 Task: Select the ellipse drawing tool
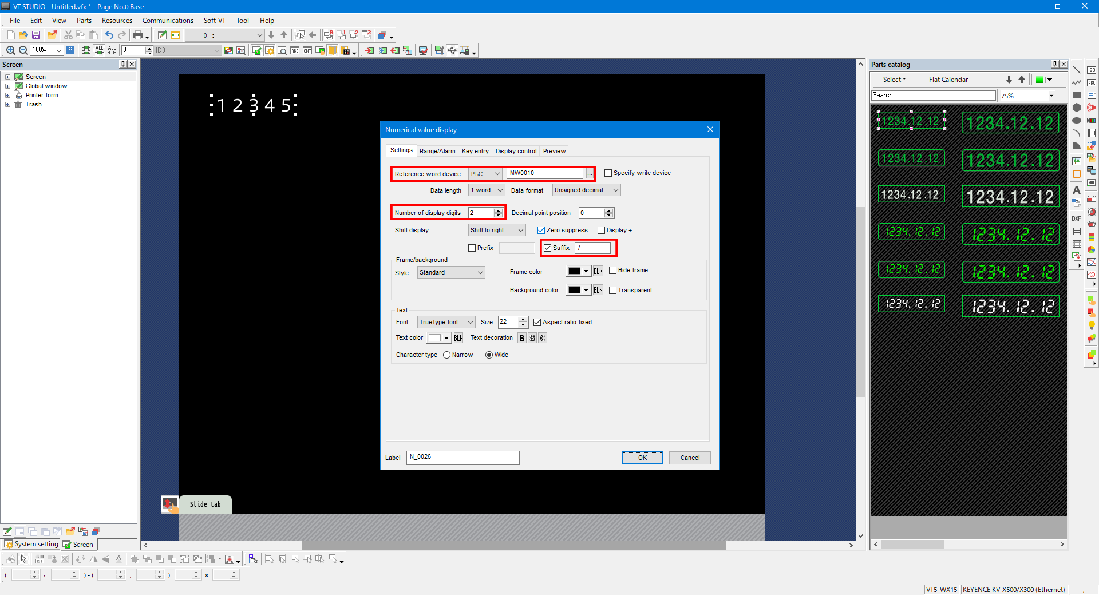click(x=1077, y=120)
